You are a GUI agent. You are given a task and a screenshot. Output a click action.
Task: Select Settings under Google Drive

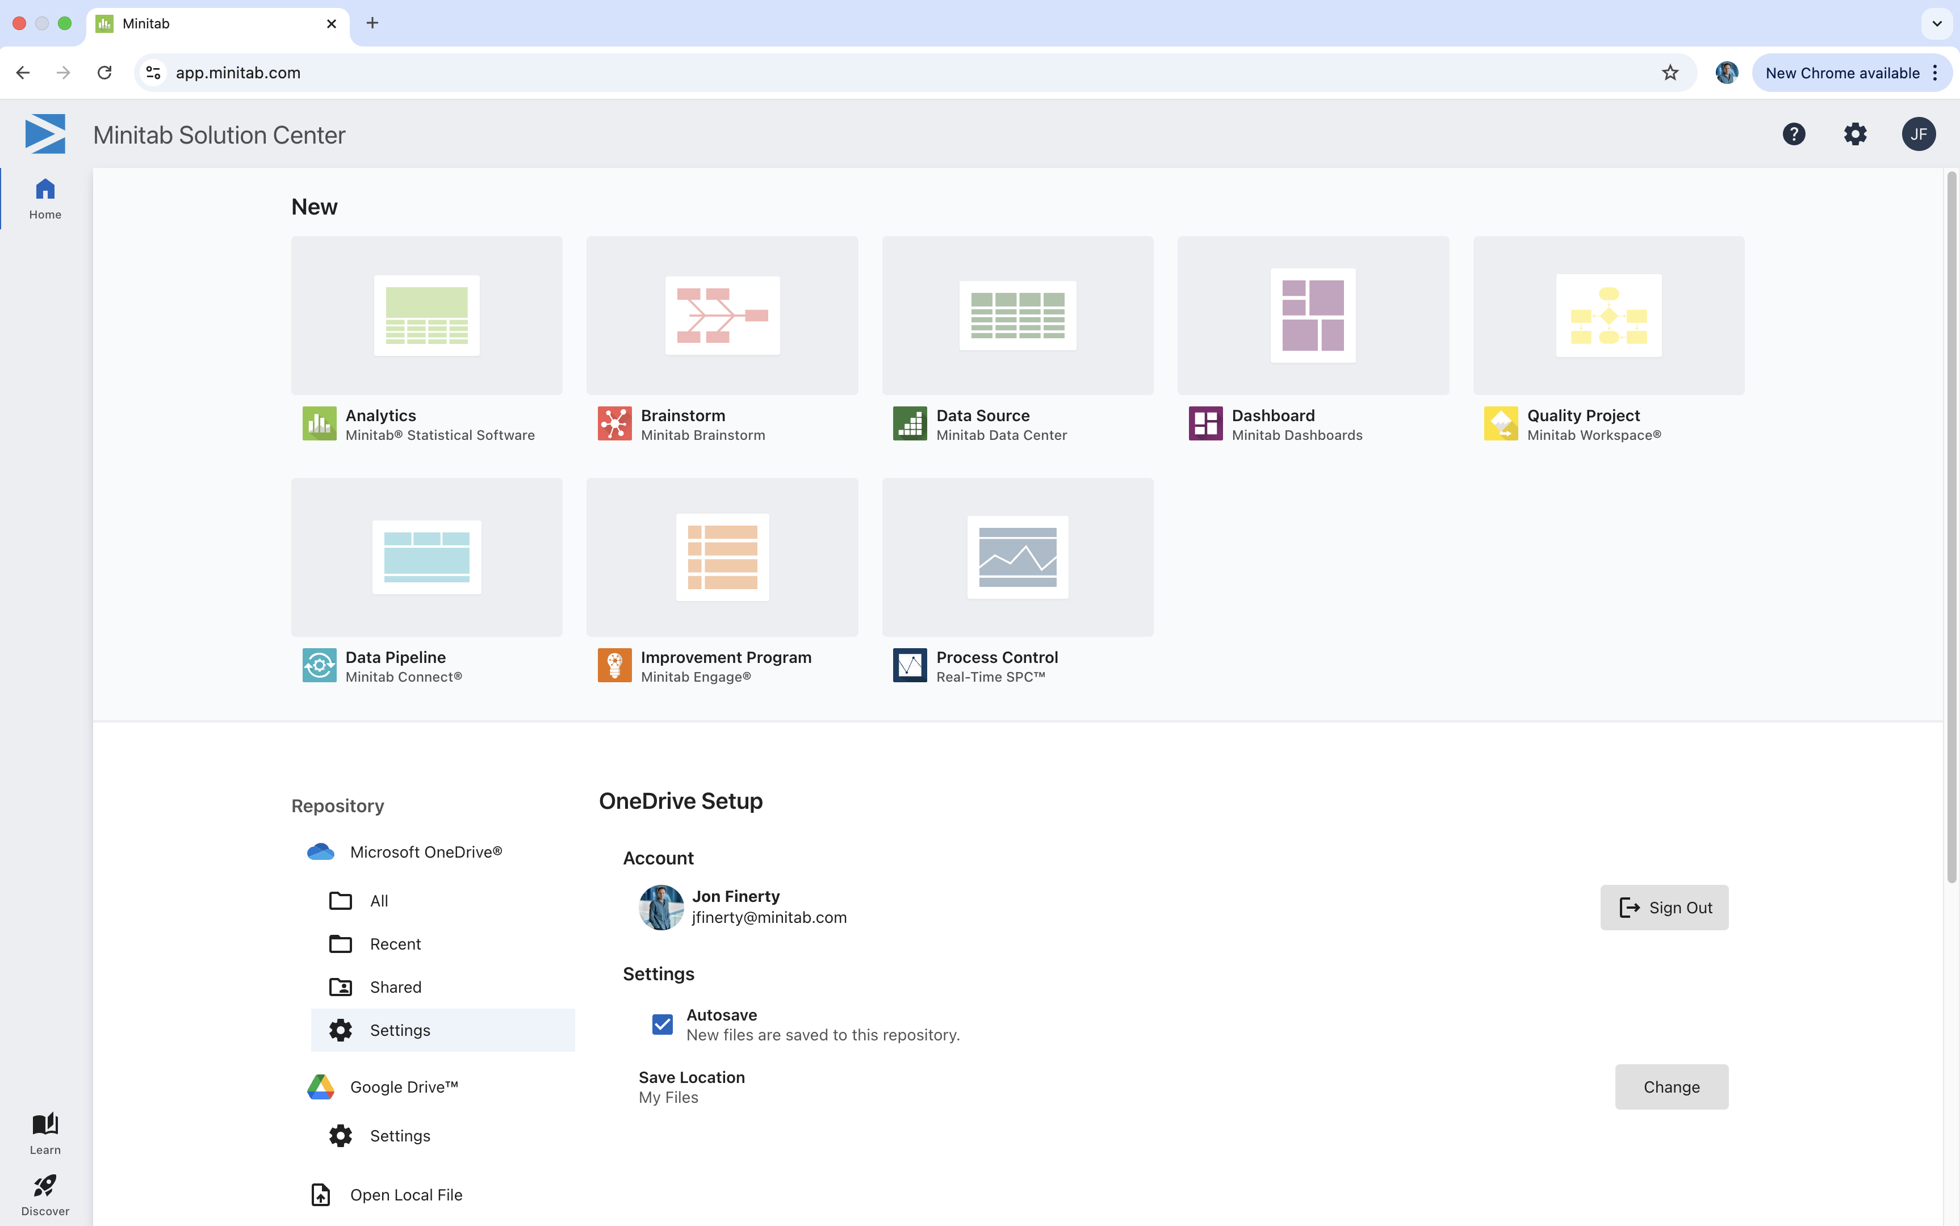[443, 1135]
